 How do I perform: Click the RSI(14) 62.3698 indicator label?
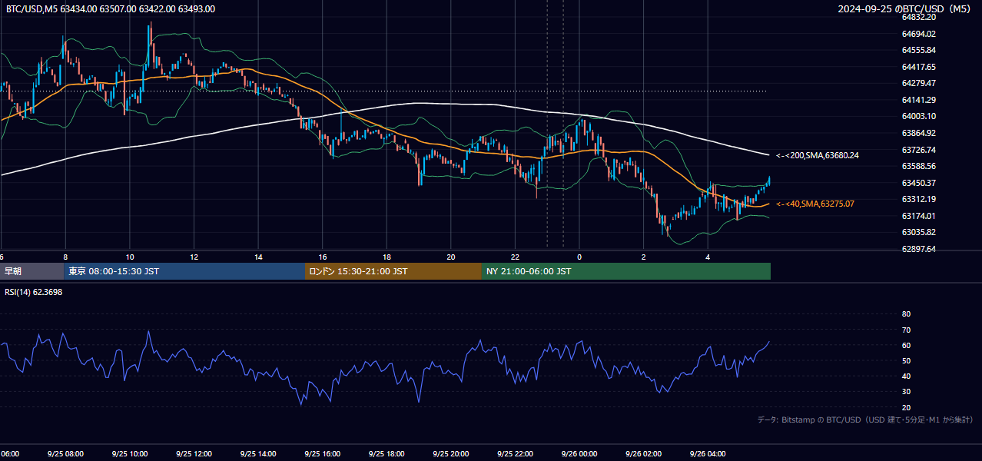[34, 292]
